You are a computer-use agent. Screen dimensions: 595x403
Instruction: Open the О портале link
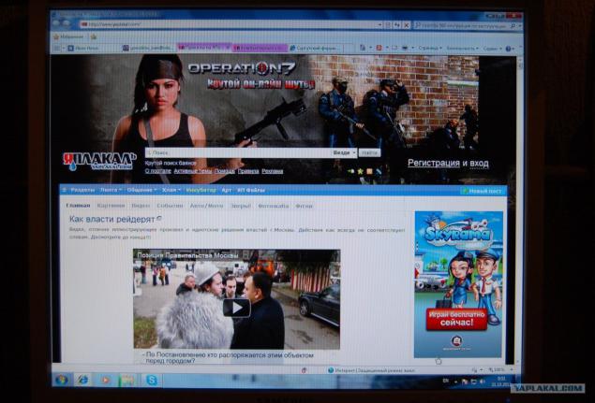[157, 171]
